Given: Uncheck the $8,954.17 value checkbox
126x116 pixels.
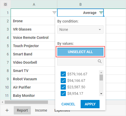Looking at the screenshot, I should coord(63,93).
